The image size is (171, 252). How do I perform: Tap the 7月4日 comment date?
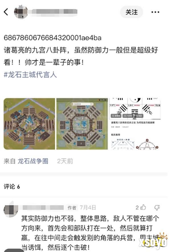tap(88, 207)
